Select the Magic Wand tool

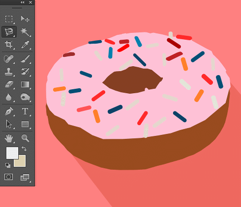(25, 32)
